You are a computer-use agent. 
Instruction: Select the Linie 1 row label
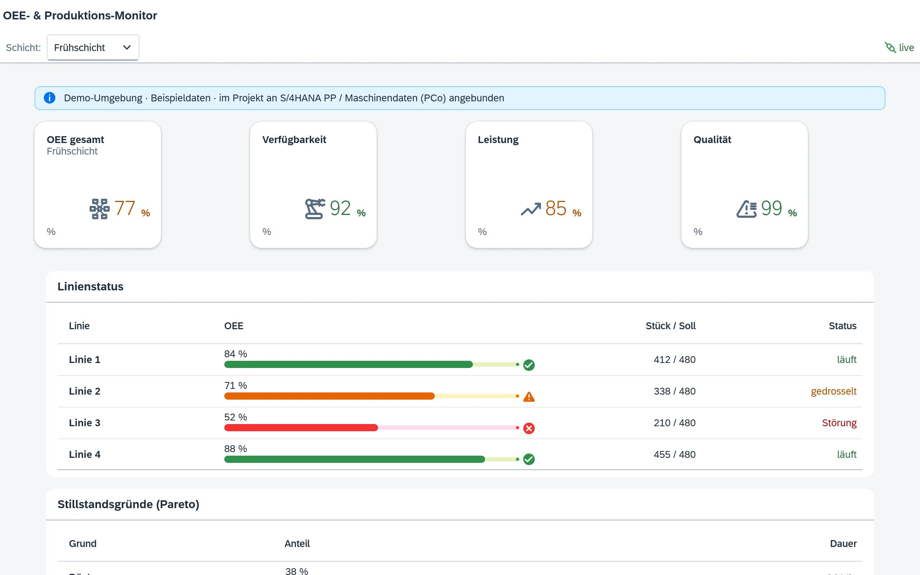coord(85,359)
